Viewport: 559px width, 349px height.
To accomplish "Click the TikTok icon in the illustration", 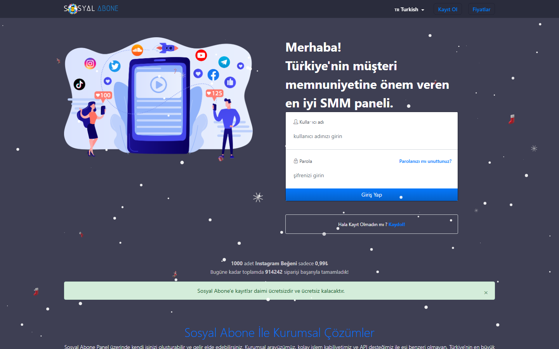I will click(79, 85).
